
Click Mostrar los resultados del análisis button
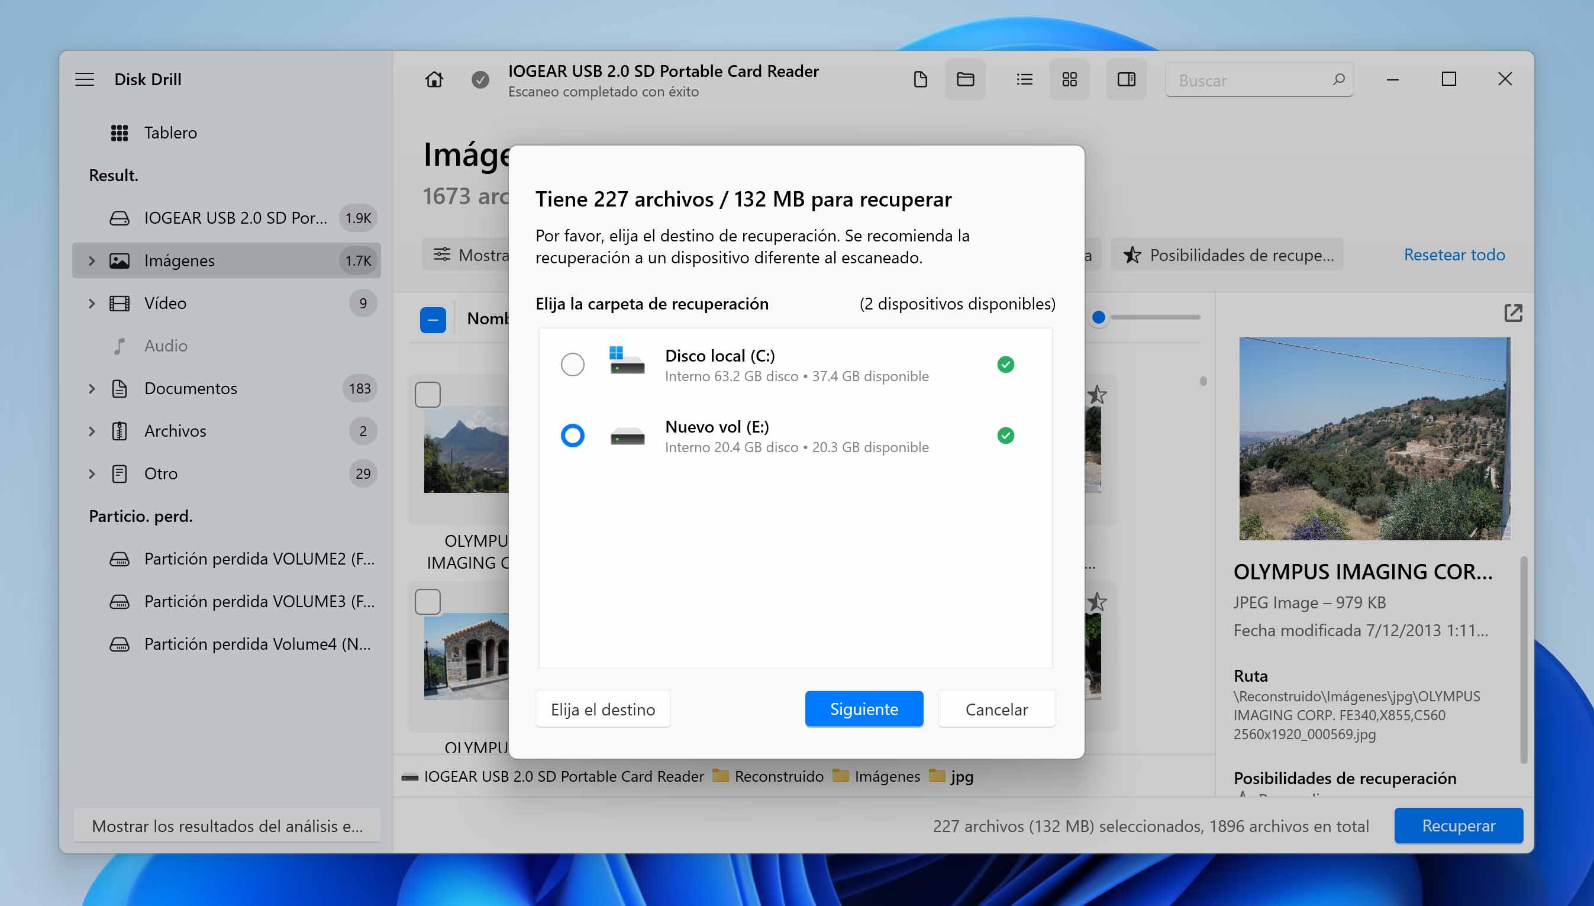click(x=227, y=826)
